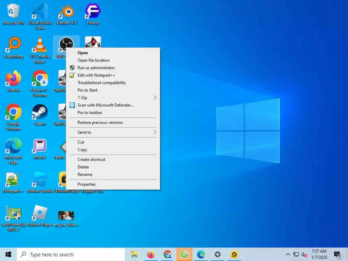The height and width of the screenshot is (261, 348).
Task: Click the Microsoft Edge desktop icon
Action: [x=13, y=151]
